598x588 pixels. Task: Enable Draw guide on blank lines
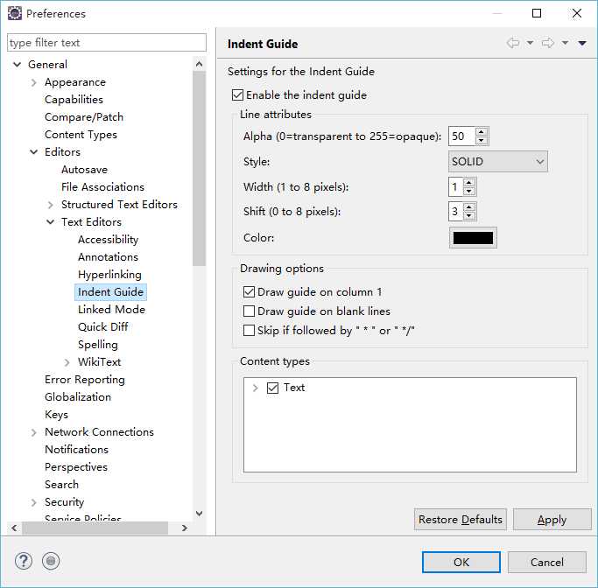pyautogui.click(x=249, y=311)
